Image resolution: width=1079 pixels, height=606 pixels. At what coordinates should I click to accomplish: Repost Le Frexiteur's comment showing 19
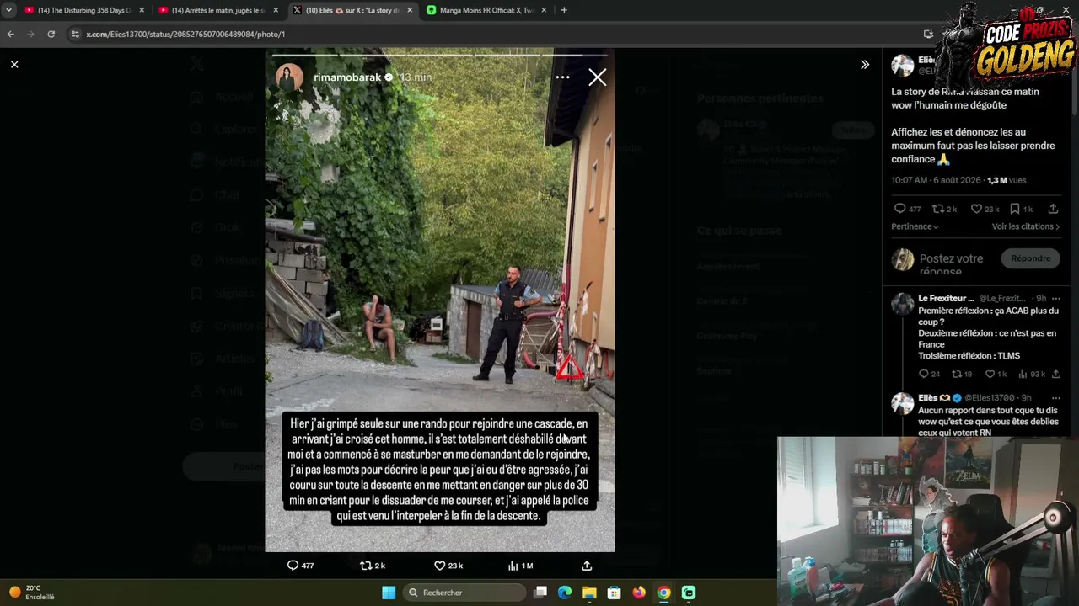coord(956,374)
